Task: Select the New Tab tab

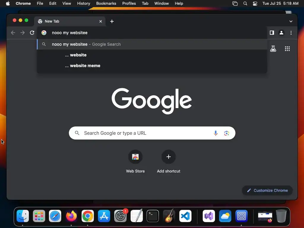Action: click(70, 21)
